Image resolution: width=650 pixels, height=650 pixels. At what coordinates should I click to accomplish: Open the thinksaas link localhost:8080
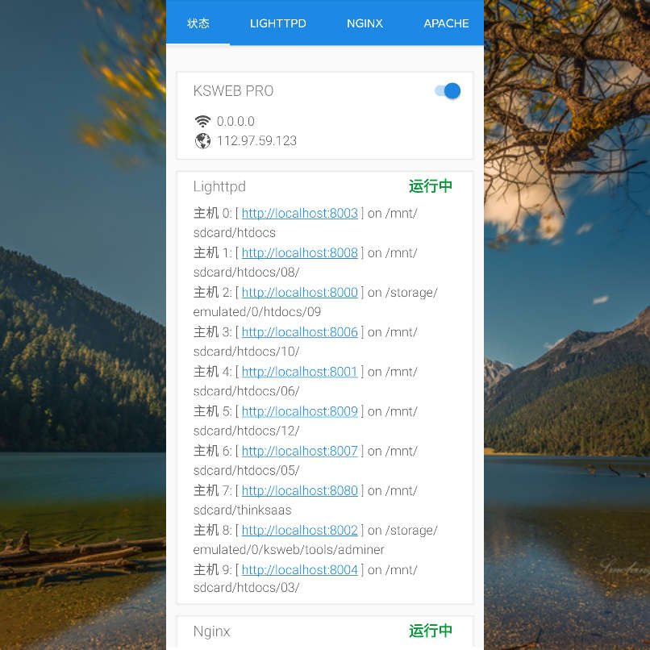[x=299, y=490]
